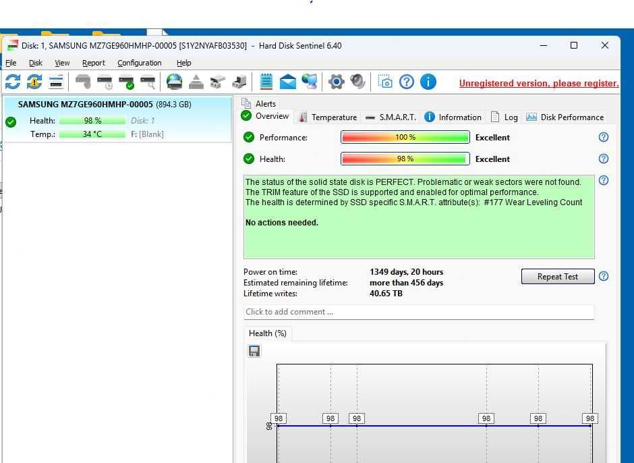The height and width of the screenshot is (463, 634).
Task: Click the stacked disks panel toolbar icon
Action: (x=56, y=82)
